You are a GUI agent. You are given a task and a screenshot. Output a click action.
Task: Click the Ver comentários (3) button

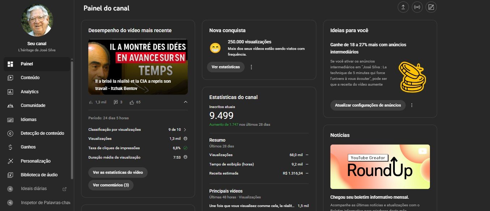[x=111, y=185]
